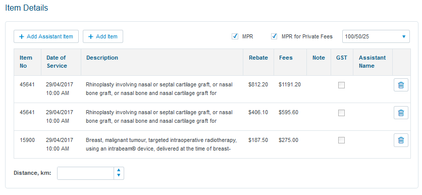The width and height of the screenshot is (422, 195).
Task: Toggle MPR for Private Fees checkbox
Action: (x=274, y=36)
